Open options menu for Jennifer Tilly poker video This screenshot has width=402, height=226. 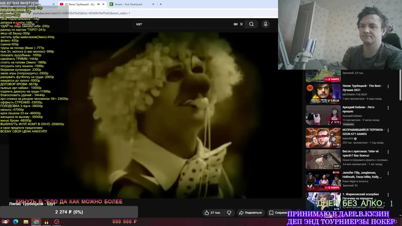388,173
